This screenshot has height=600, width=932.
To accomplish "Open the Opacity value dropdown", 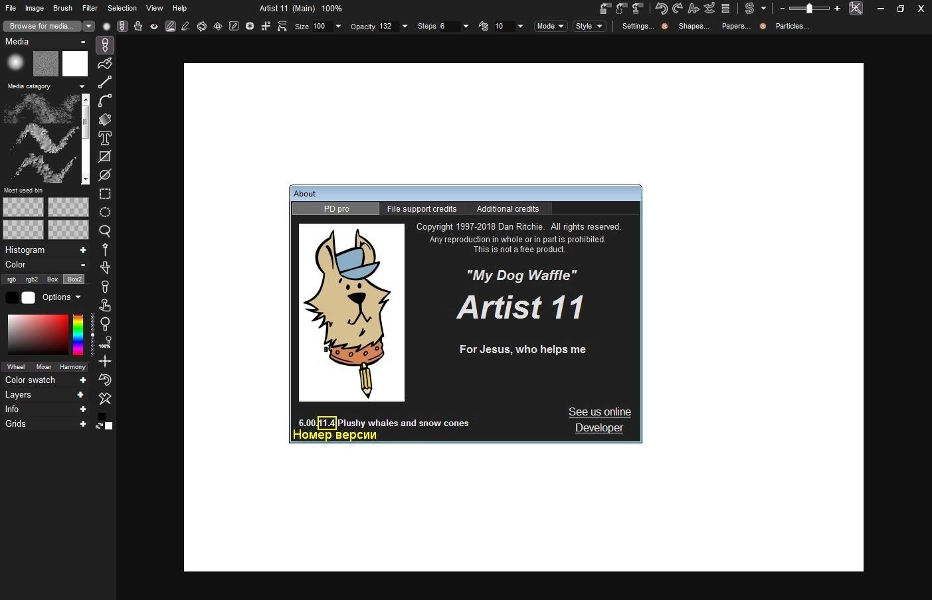I will pyautogui.click(x=405, y=27).
